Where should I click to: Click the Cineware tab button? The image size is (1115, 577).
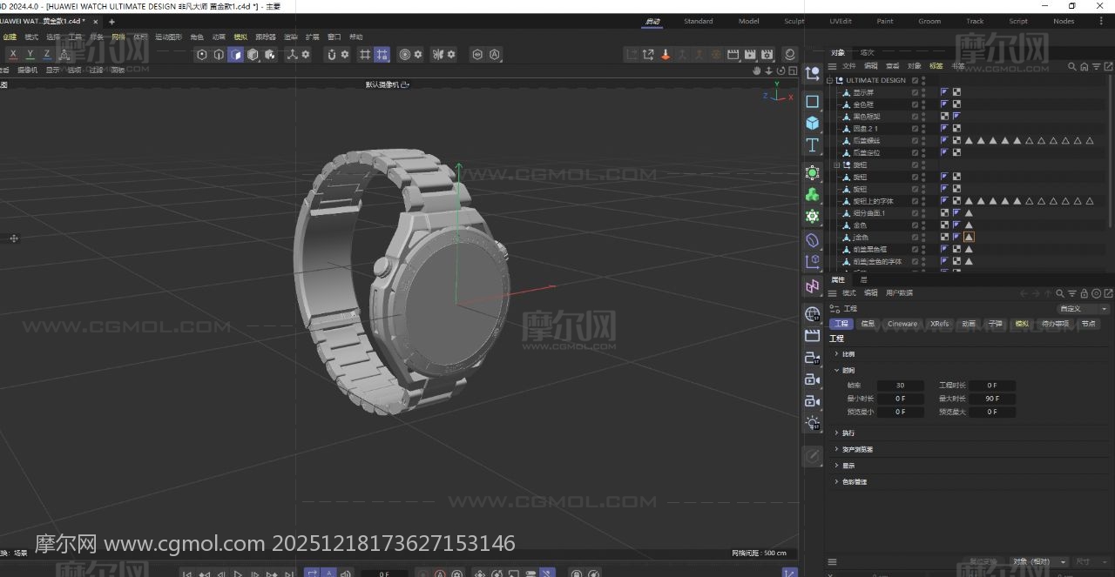click(902, 324)
